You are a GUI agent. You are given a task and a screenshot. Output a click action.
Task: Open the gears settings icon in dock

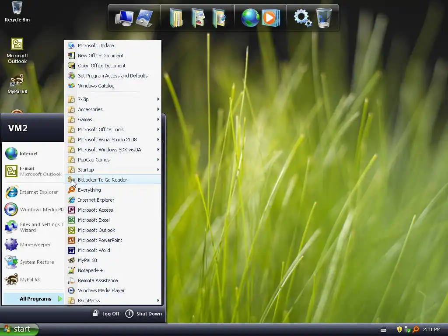pyautogui.click(x=303, y=17)
